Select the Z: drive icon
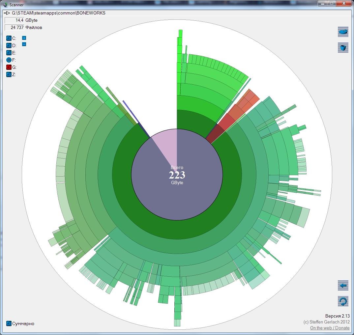Screen dimensions: 354x335 [x=9, y=74]
